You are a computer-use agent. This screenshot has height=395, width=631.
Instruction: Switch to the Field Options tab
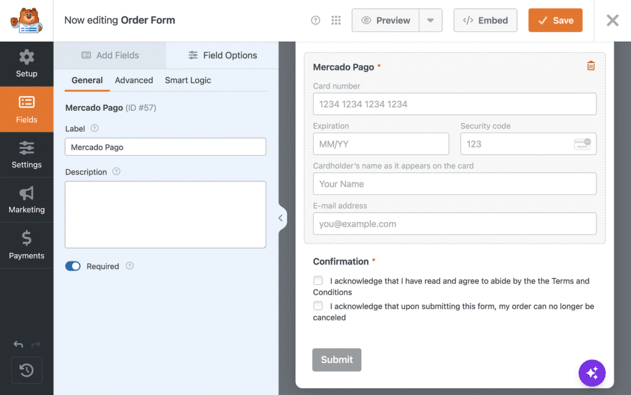click(222, 55)
